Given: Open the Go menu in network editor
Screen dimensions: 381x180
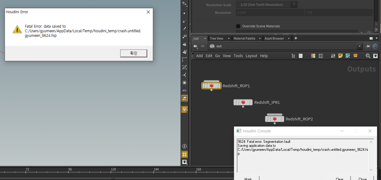Looking at the screenshot, I should [x=217, y=56].
